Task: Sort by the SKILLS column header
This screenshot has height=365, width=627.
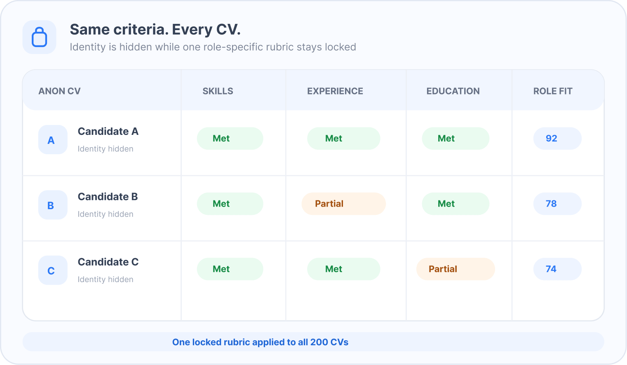Action: 218,91
